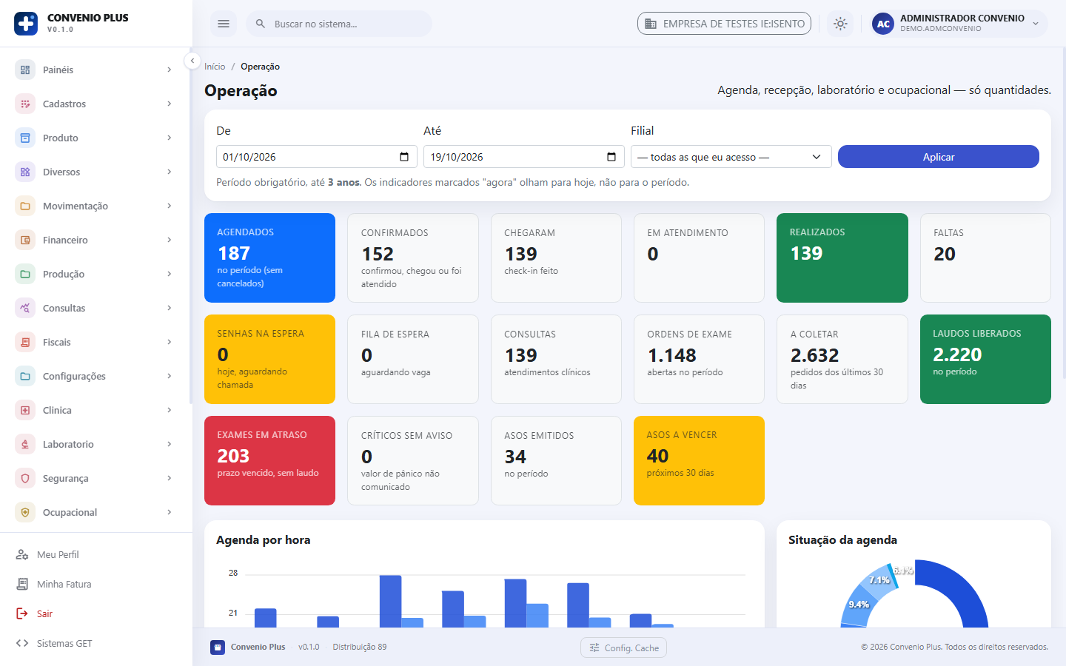This screenshot has height=666, width=1066.
Task: Click the Exames em Atraso 203 card
Action: 269,460
